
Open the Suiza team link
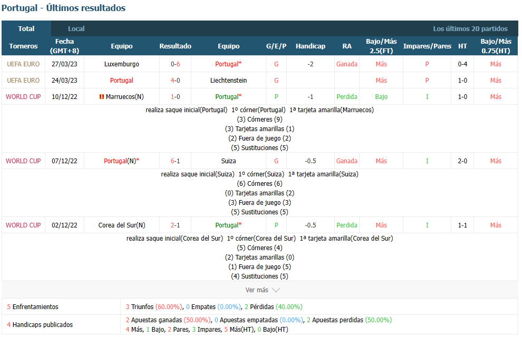click(x=229, y=161)
